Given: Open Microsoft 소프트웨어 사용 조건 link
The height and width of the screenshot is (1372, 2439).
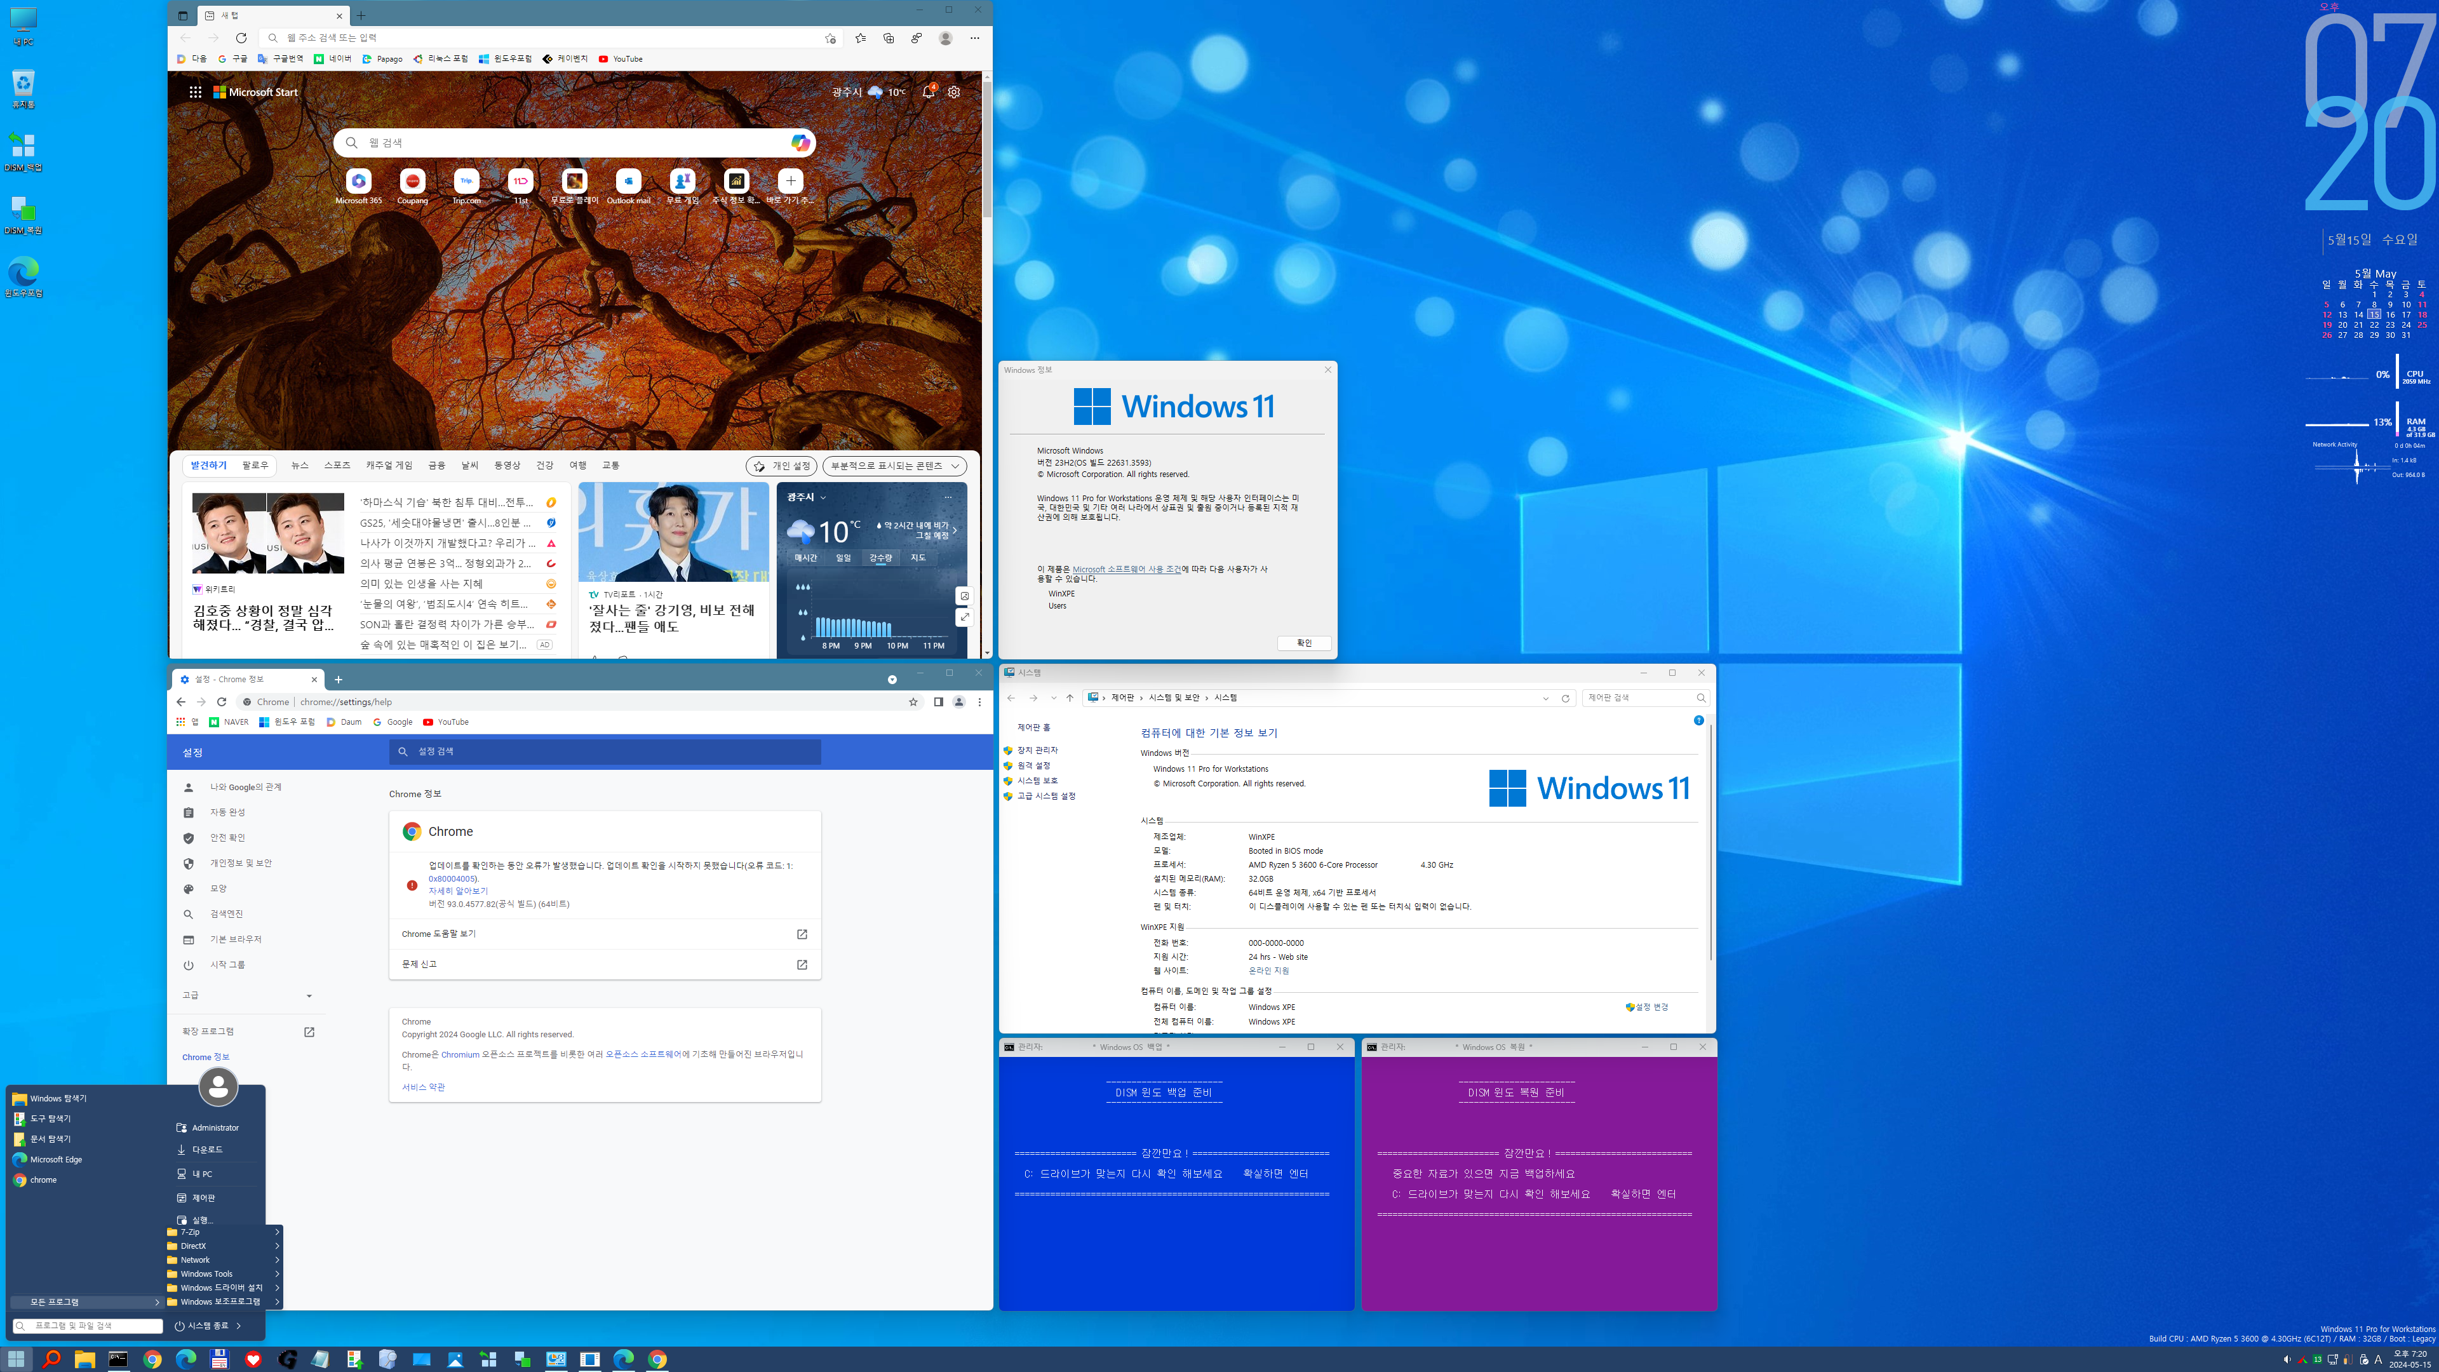Looking at the screenshot, I should pos(1127,569).
